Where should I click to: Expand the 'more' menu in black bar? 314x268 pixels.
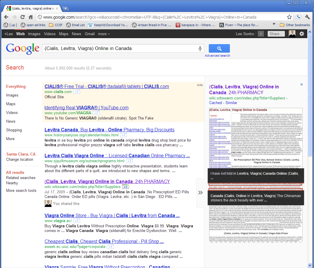104,34
